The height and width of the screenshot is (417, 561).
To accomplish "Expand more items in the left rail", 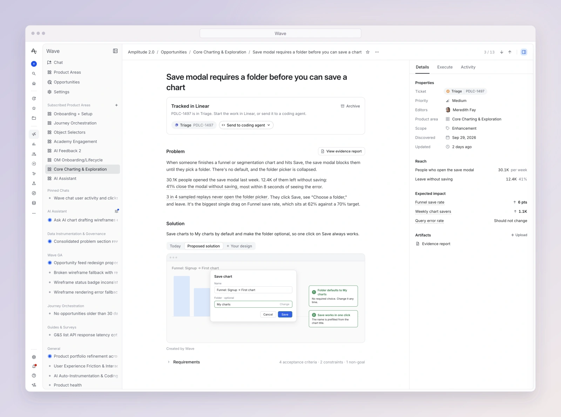I will click(34, 213).
